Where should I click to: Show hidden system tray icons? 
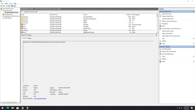click(177, 108)
